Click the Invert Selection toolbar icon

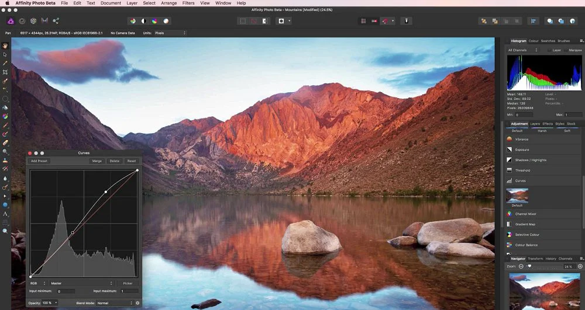tap(265, 21)
